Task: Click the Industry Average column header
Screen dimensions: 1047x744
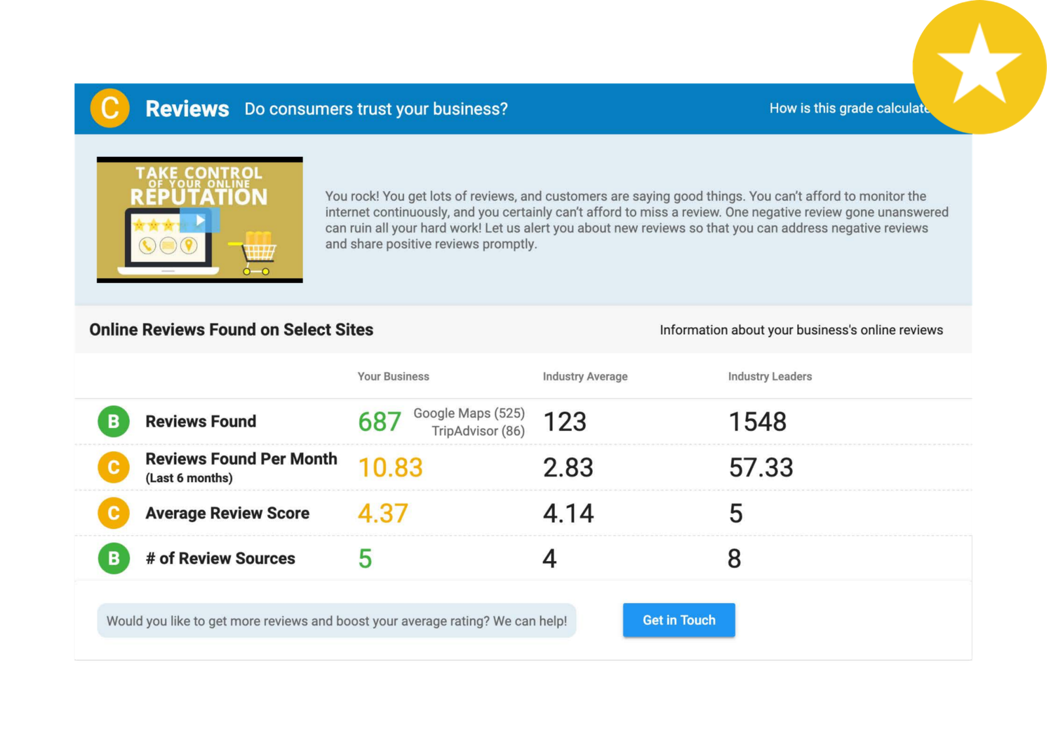Action: pyautogui.click(x=585, y=377)
